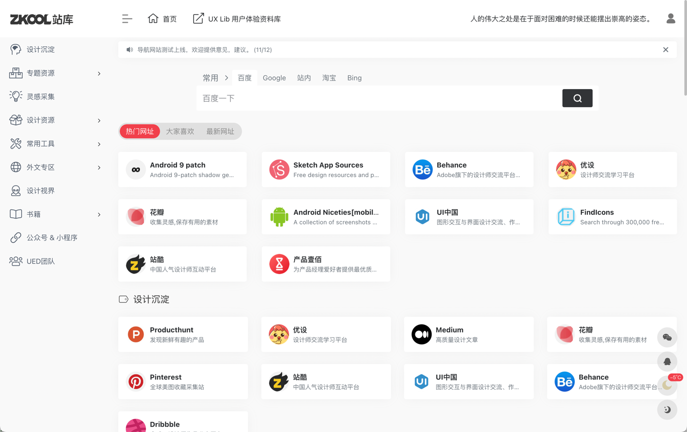This screenshot has height=432, width=687.
Task: Select the 百度 search engine tab
Action: [x=244, y=78]
